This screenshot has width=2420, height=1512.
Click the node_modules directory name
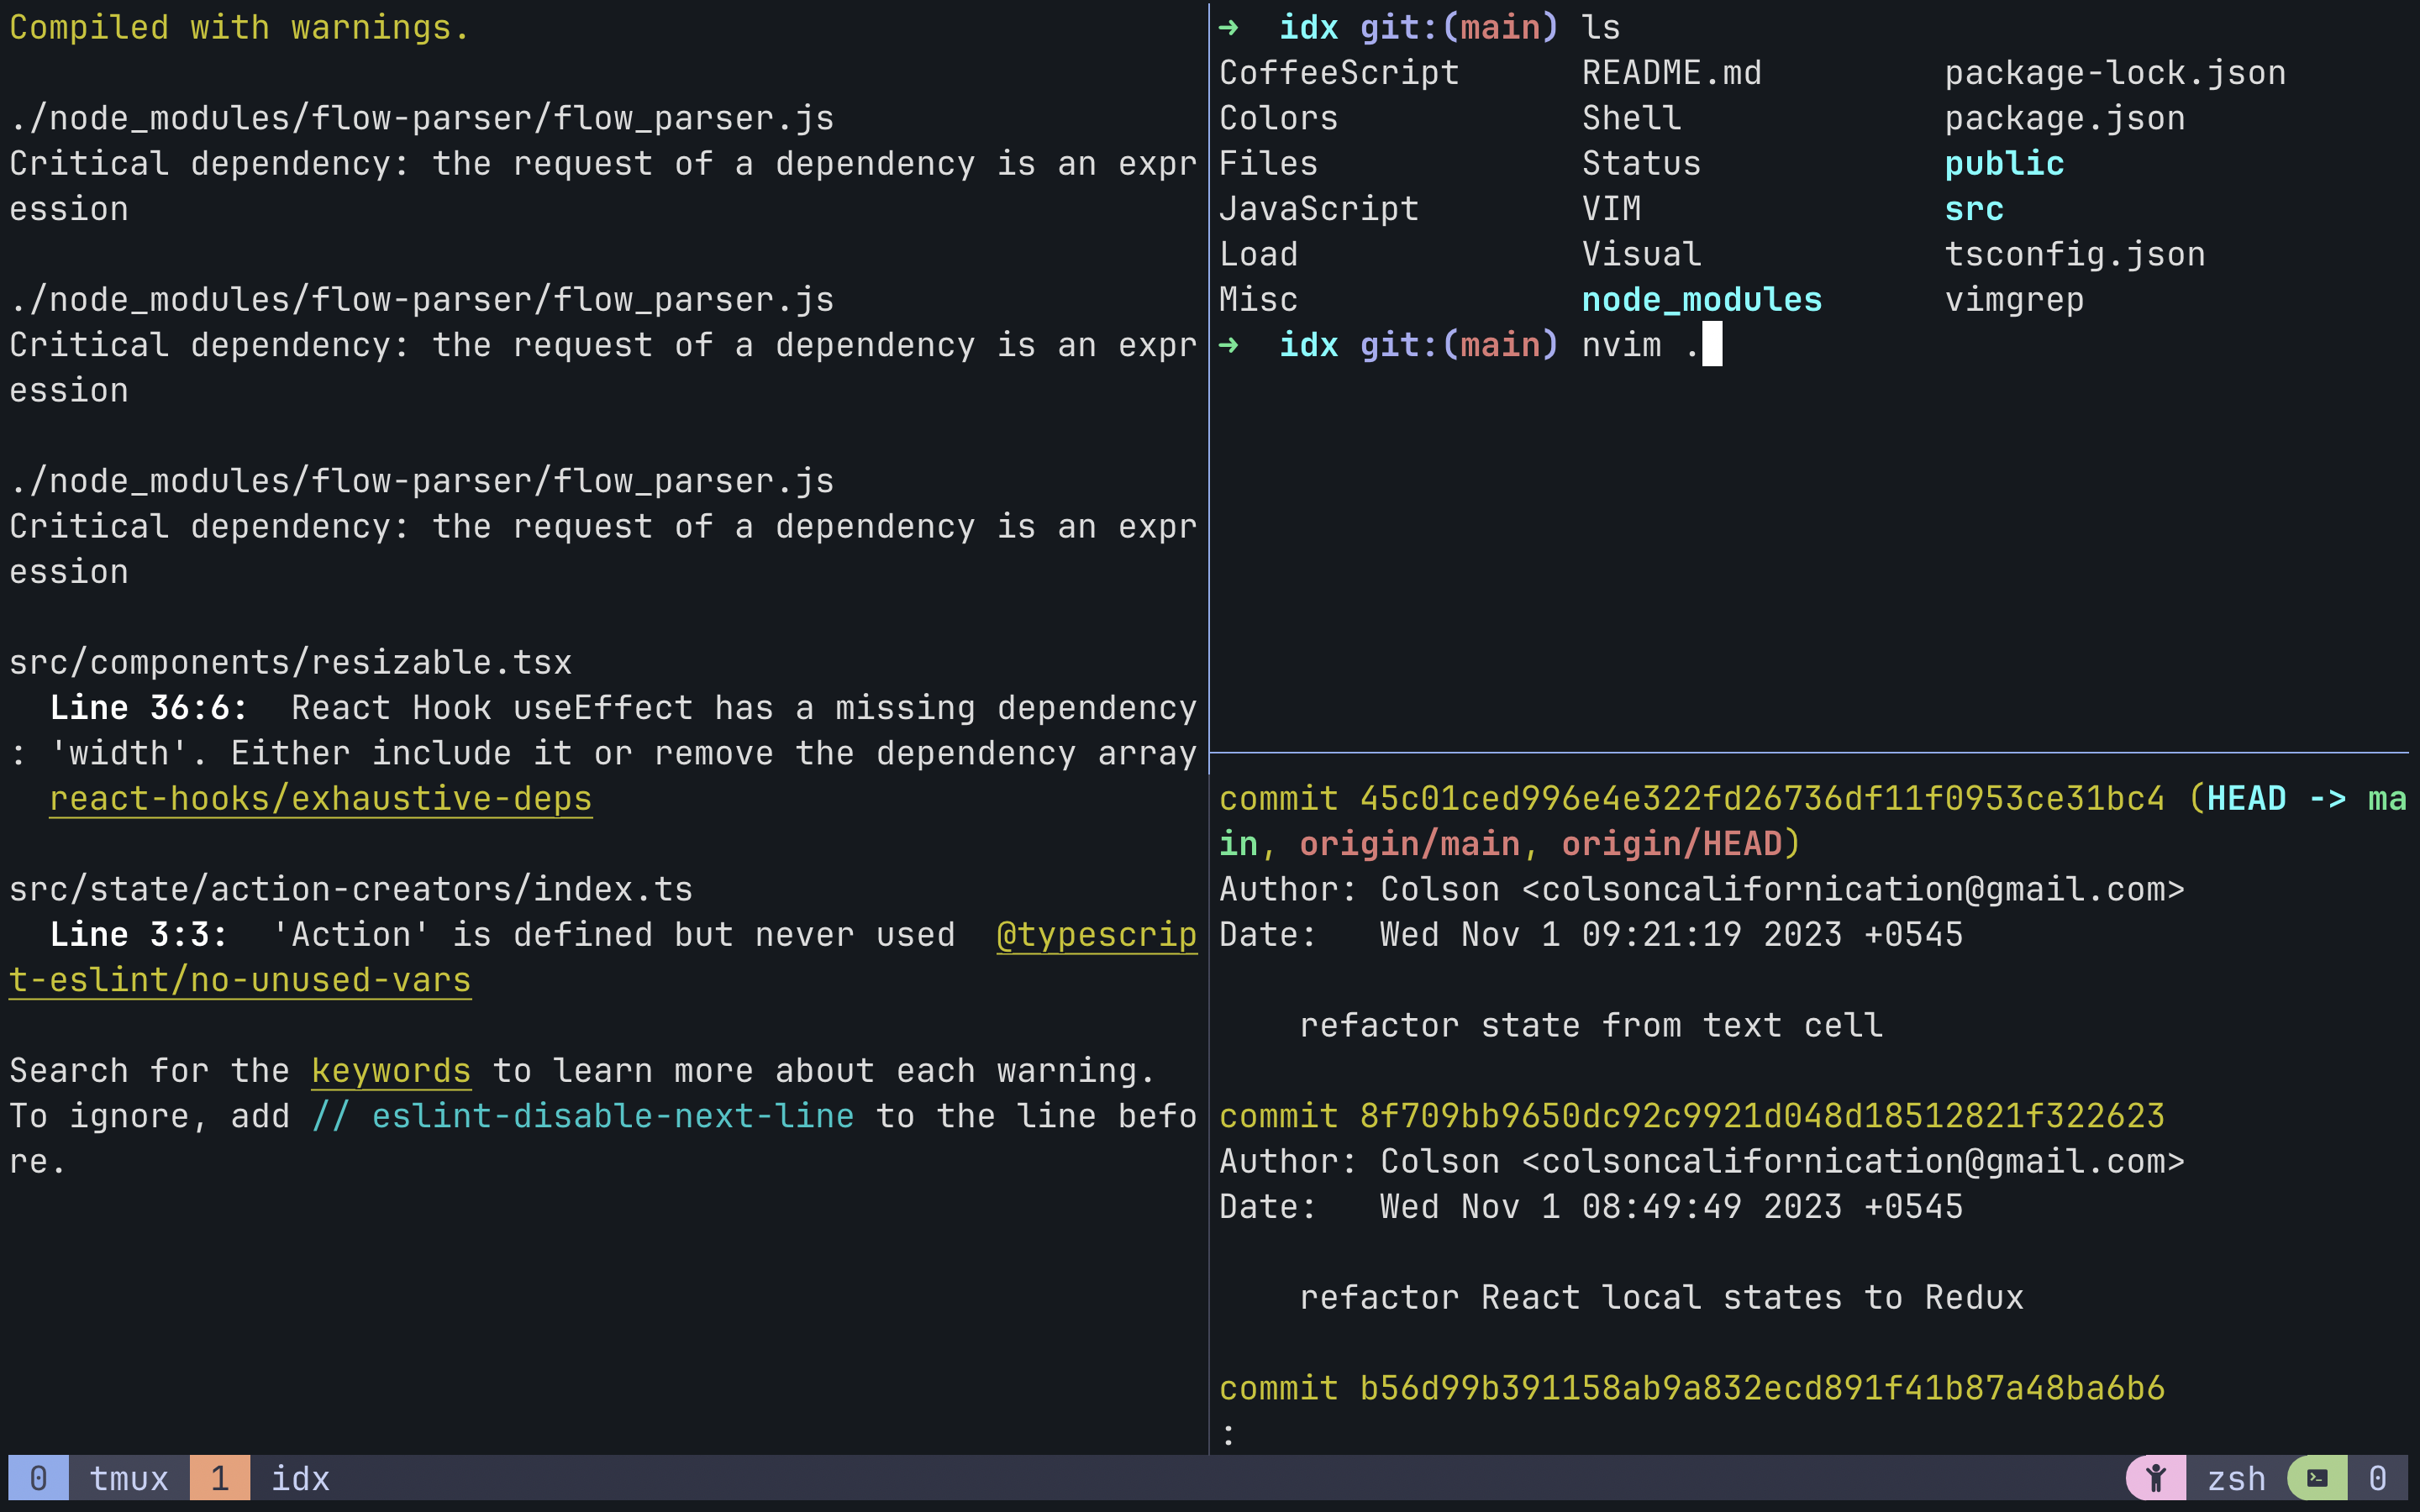click(x=1702, y=299)
